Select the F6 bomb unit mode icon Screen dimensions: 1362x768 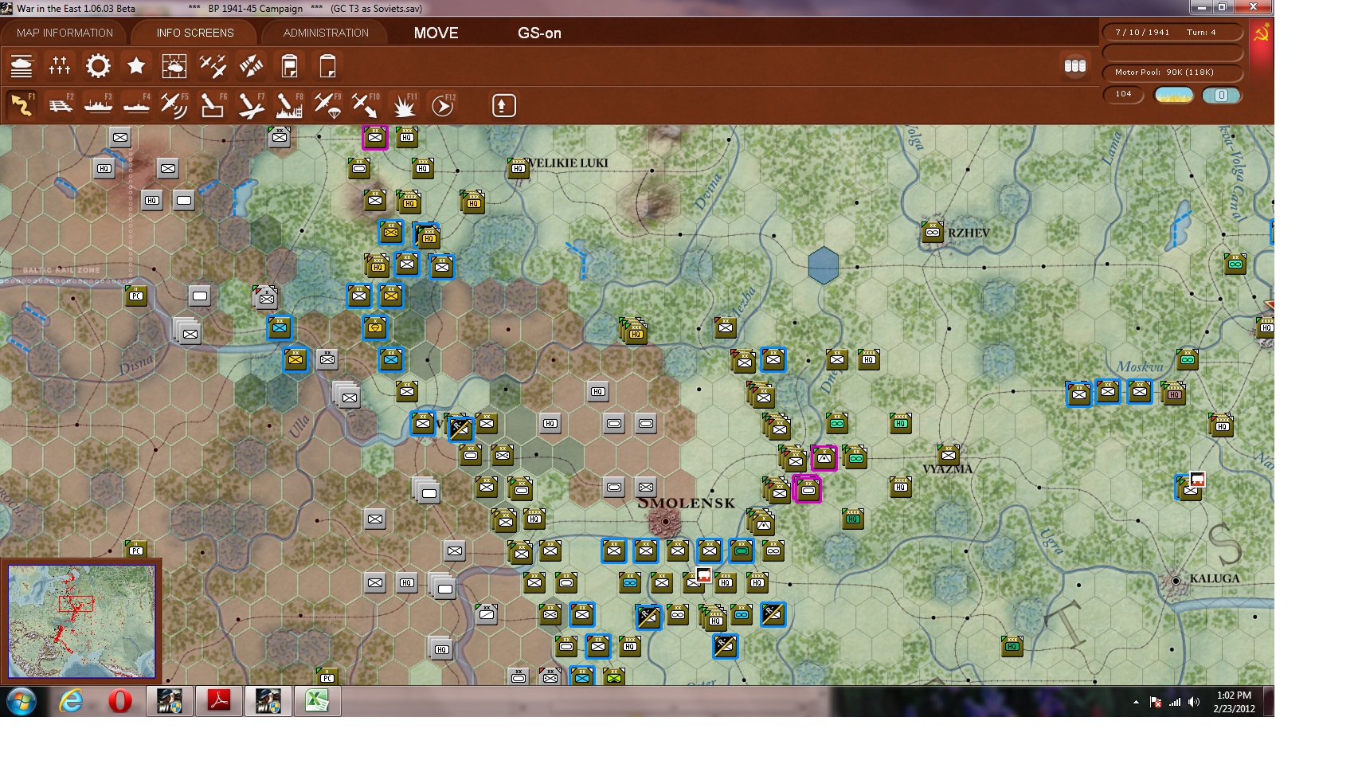[x=213, y=105]
